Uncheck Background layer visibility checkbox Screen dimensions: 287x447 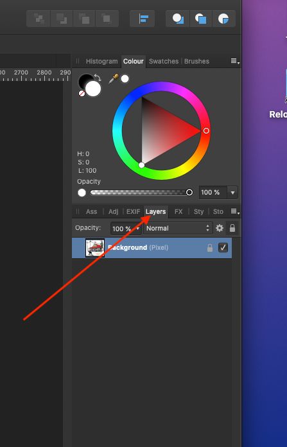223,247
